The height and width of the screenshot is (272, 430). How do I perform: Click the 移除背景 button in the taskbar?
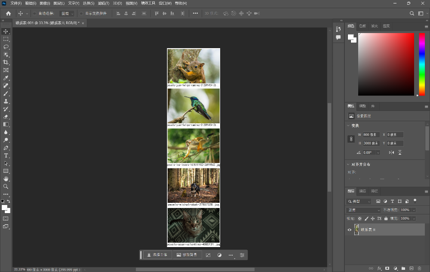(187, 255)
